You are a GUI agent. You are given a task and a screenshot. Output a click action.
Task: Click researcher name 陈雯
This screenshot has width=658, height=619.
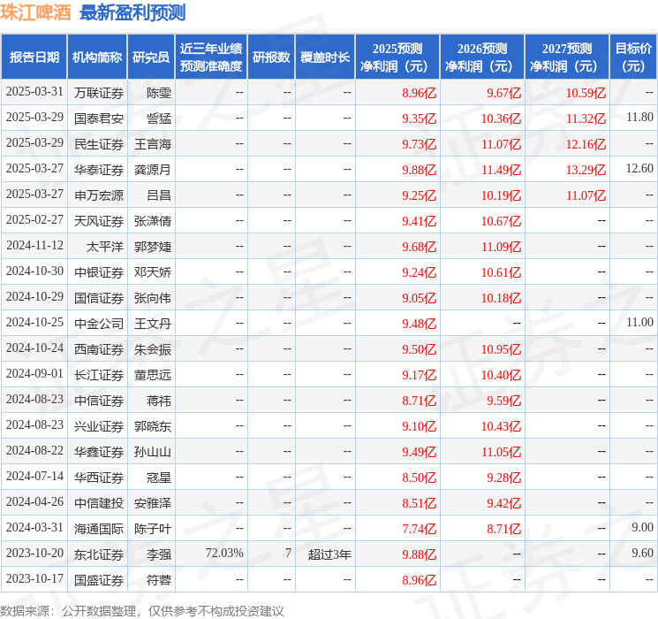[x=159, y=93]
